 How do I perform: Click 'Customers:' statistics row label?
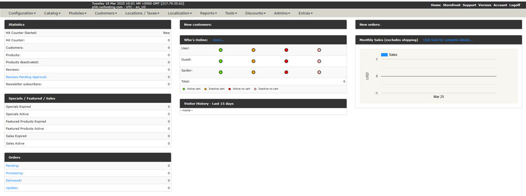pyautogui.click(x=14, y=48)
